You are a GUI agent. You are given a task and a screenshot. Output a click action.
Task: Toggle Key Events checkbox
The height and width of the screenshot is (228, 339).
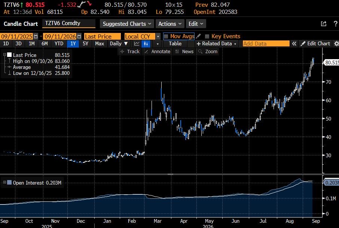[x=207, y=36]
